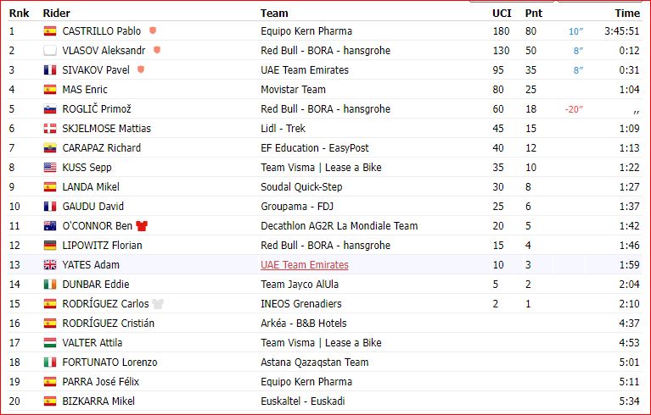Click the Slovenian flag next to ROGLIČ Primož
The height and width of the screenshot is (415, 651).
[50, 109]
